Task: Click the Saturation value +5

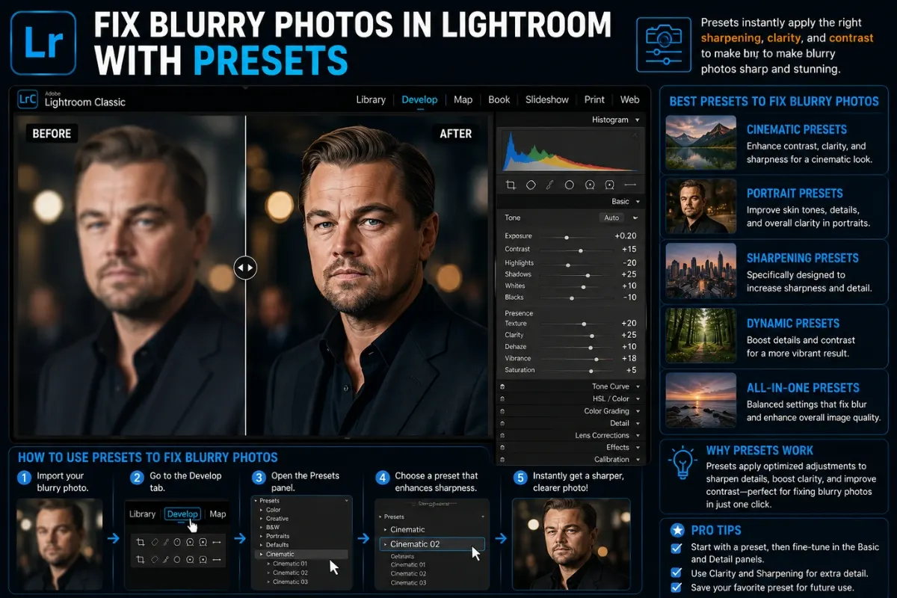Action: coord(631,370)
